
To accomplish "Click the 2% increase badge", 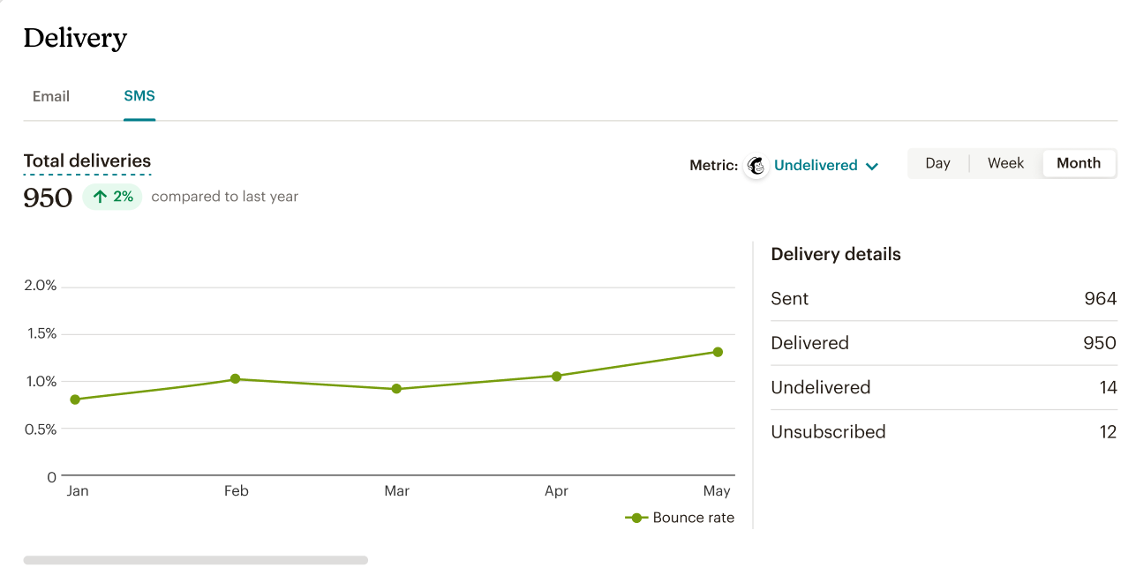I will coord(113,197).
